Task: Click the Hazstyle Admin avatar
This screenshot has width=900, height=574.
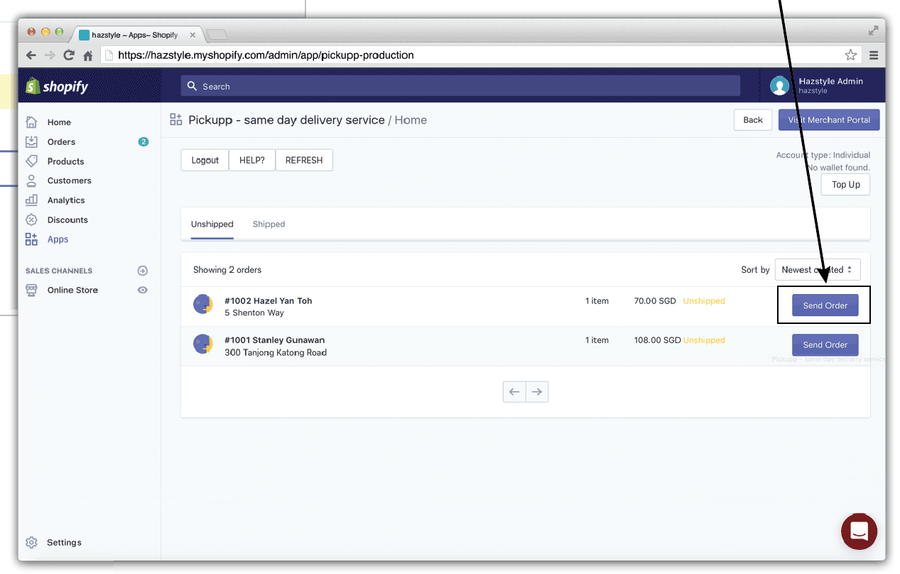Action: (780, 86)
